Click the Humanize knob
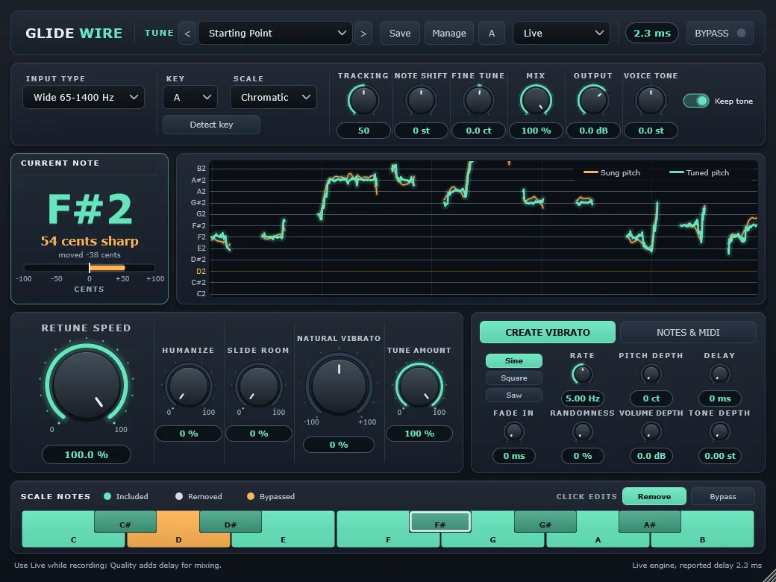This screenshot has width=776, height=582. (x=189, y=387)
